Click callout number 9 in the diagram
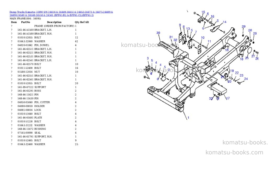This screenshot has width=268, height=190. coord(180,25)
